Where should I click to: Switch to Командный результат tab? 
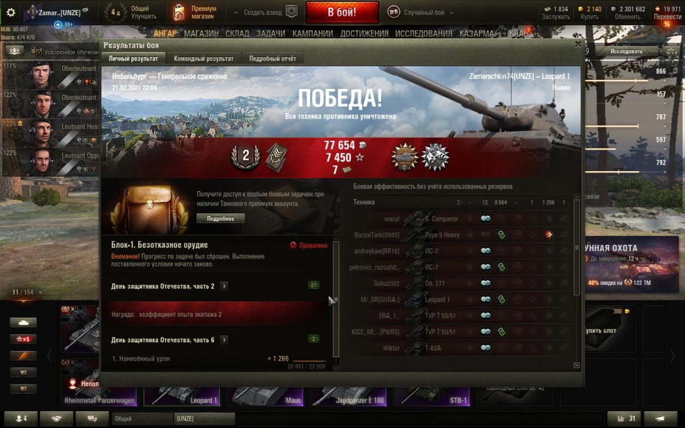tap(204, 58)
